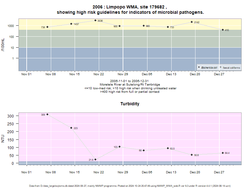Select the 309 NTU turbidity point
Screen dimensions: 251x188
[x=47, y=114]
